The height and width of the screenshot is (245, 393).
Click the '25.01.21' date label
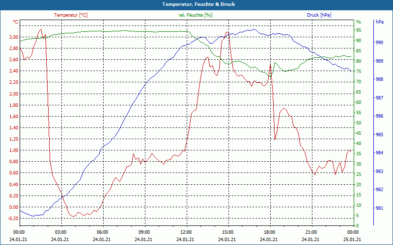pyautogui.click(x=352, y=239)
